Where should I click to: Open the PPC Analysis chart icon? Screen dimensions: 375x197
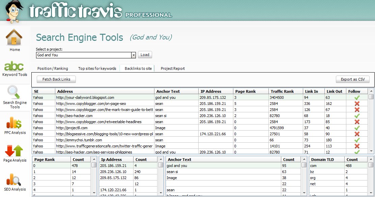click(15, 123)
